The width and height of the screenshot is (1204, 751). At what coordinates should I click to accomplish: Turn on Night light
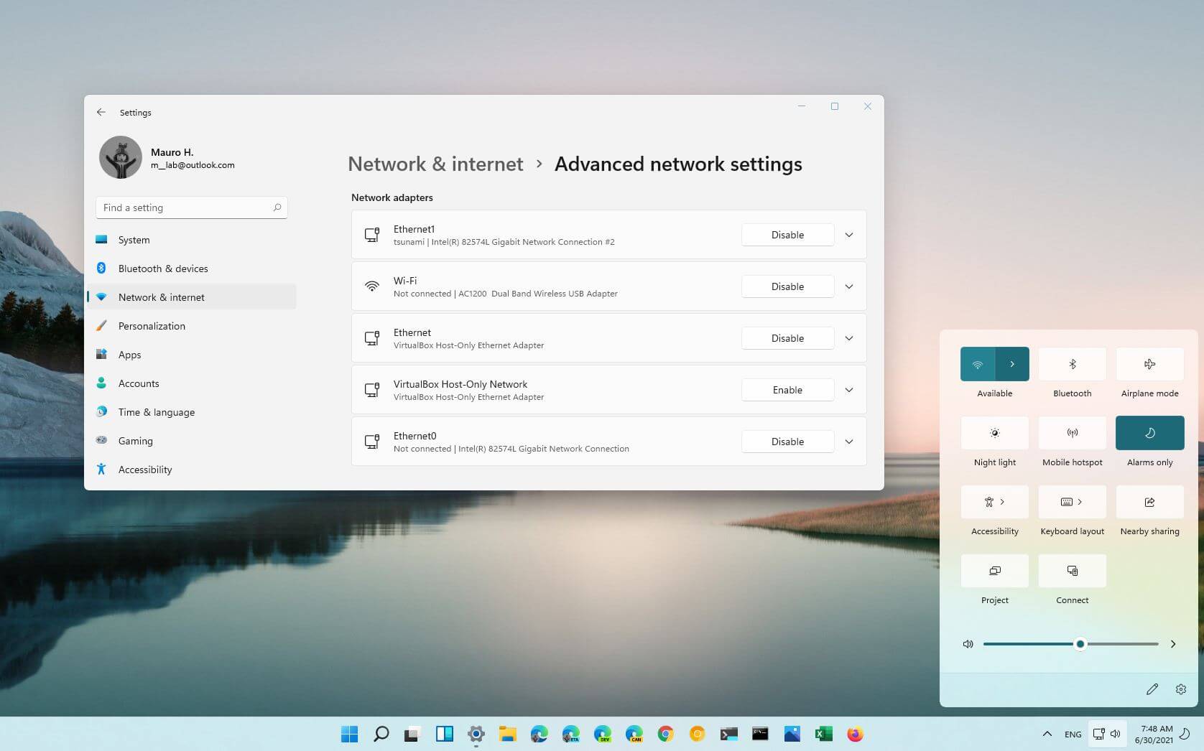pyautogui.click(x=994, y=432)
